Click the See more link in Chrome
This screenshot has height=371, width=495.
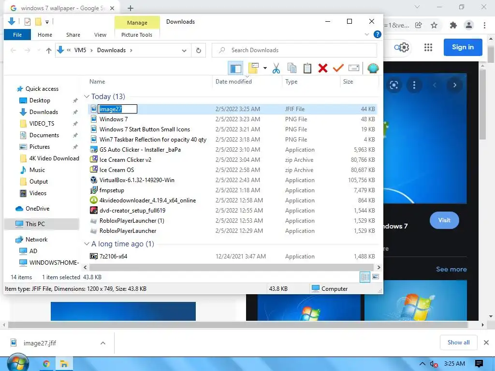tap(451, 269)
